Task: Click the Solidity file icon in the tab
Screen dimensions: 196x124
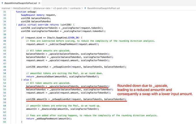Action: (3, 3)
